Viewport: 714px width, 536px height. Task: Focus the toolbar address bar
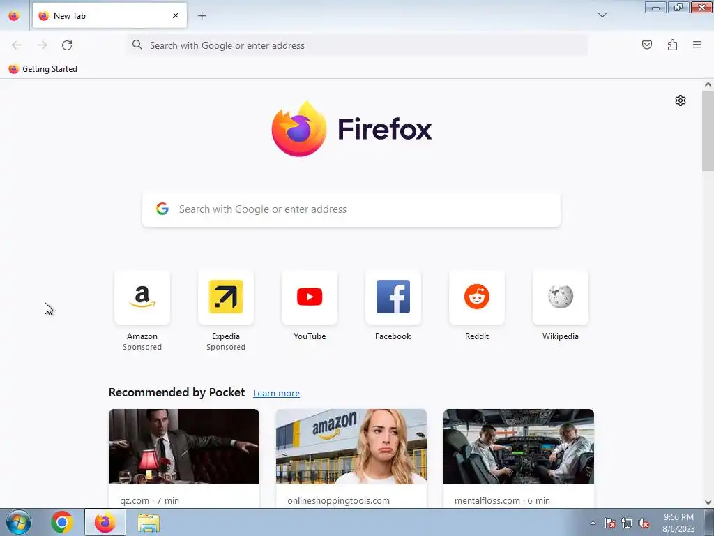point(358,45)
